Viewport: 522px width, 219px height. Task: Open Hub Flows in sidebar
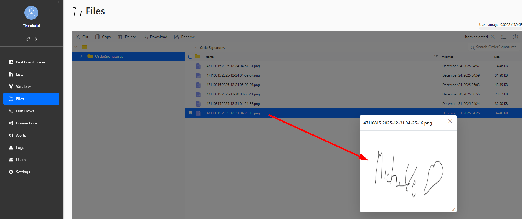point(25,111)
